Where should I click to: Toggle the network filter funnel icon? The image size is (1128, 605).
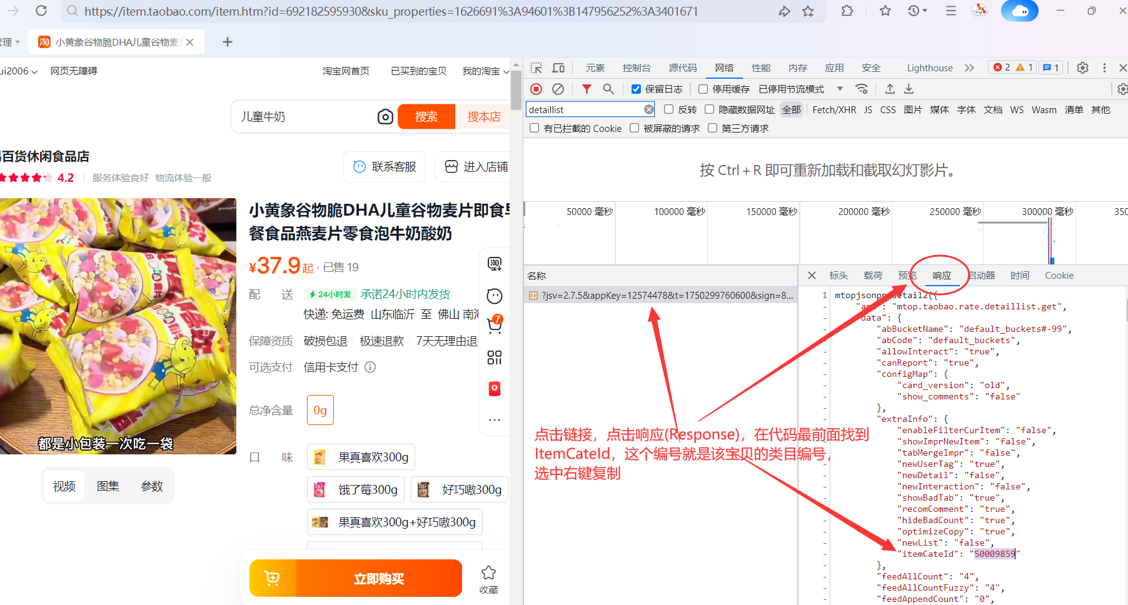pyautogui.click(x=587, y=89)
